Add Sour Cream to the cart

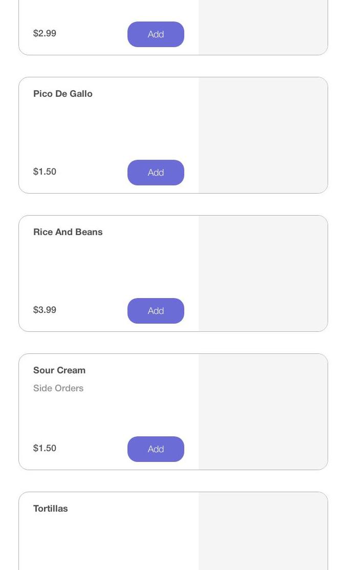coord(156,449)
